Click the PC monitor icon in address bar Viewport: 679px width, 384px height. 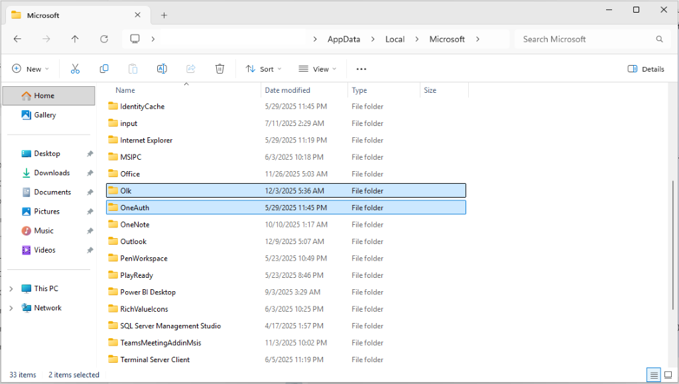135,39
